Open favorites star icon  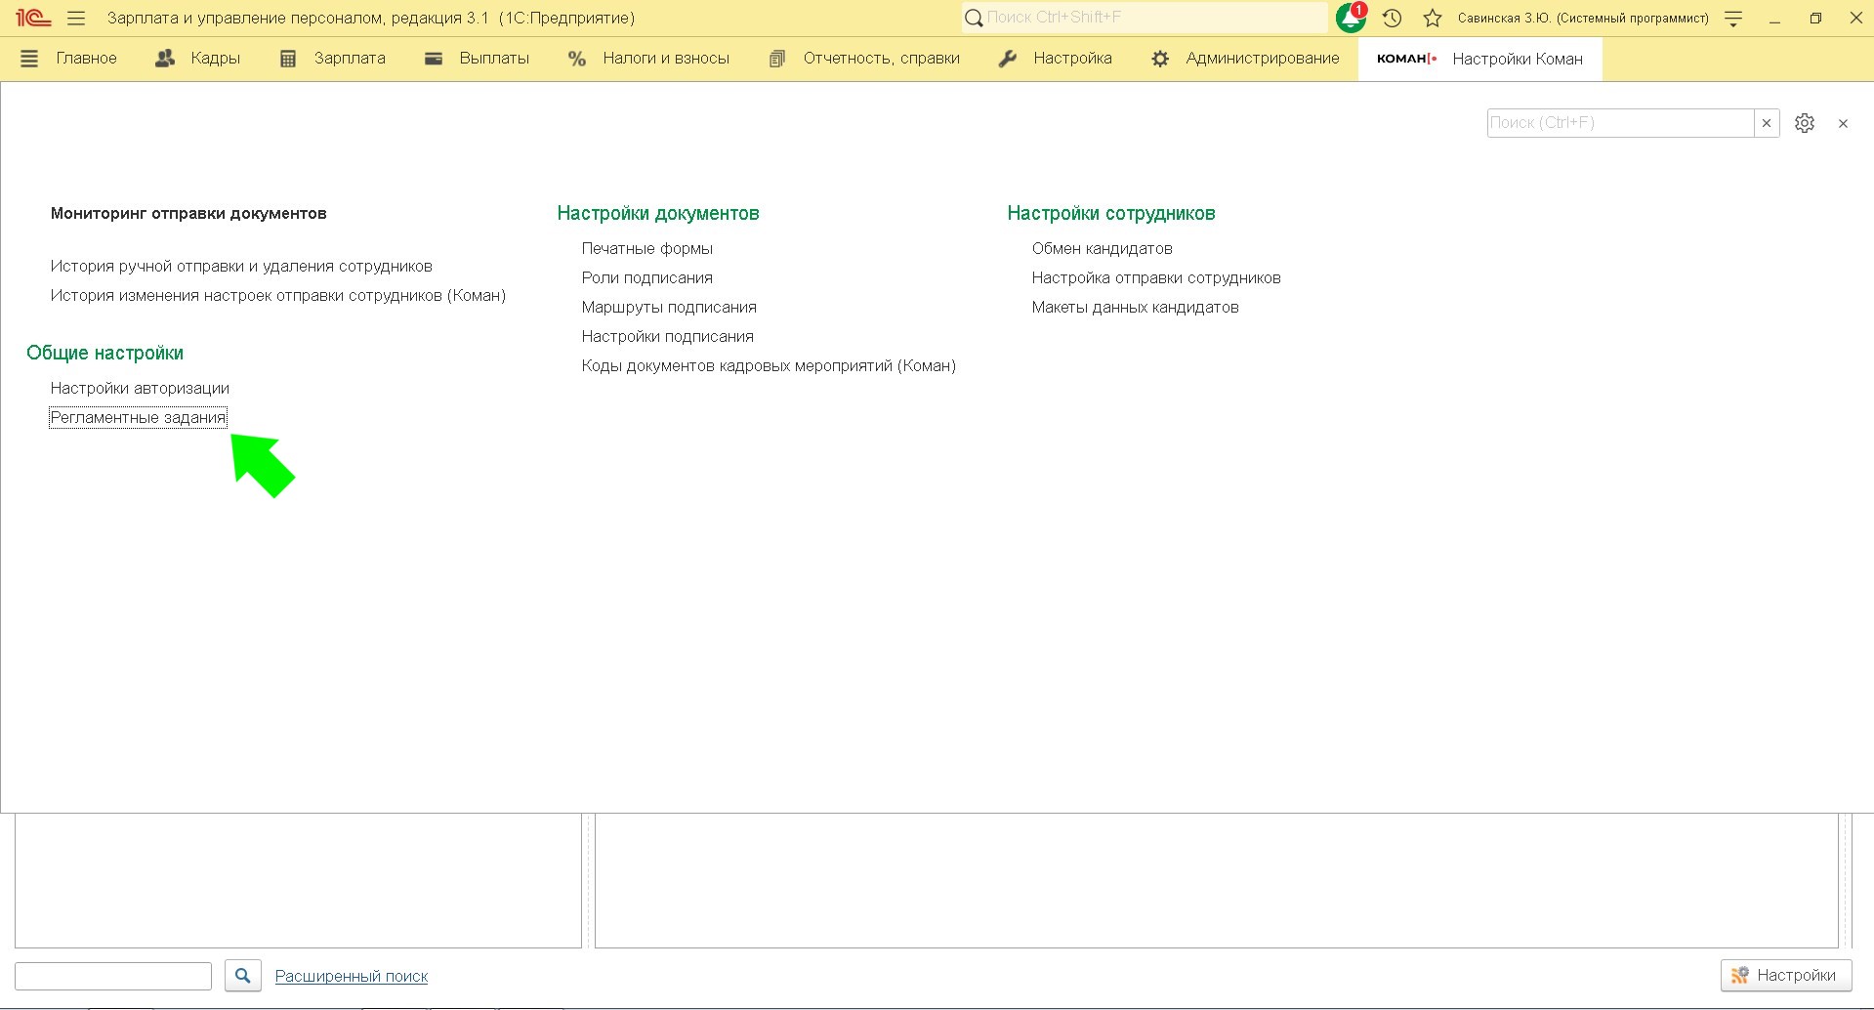point(1433,18)
